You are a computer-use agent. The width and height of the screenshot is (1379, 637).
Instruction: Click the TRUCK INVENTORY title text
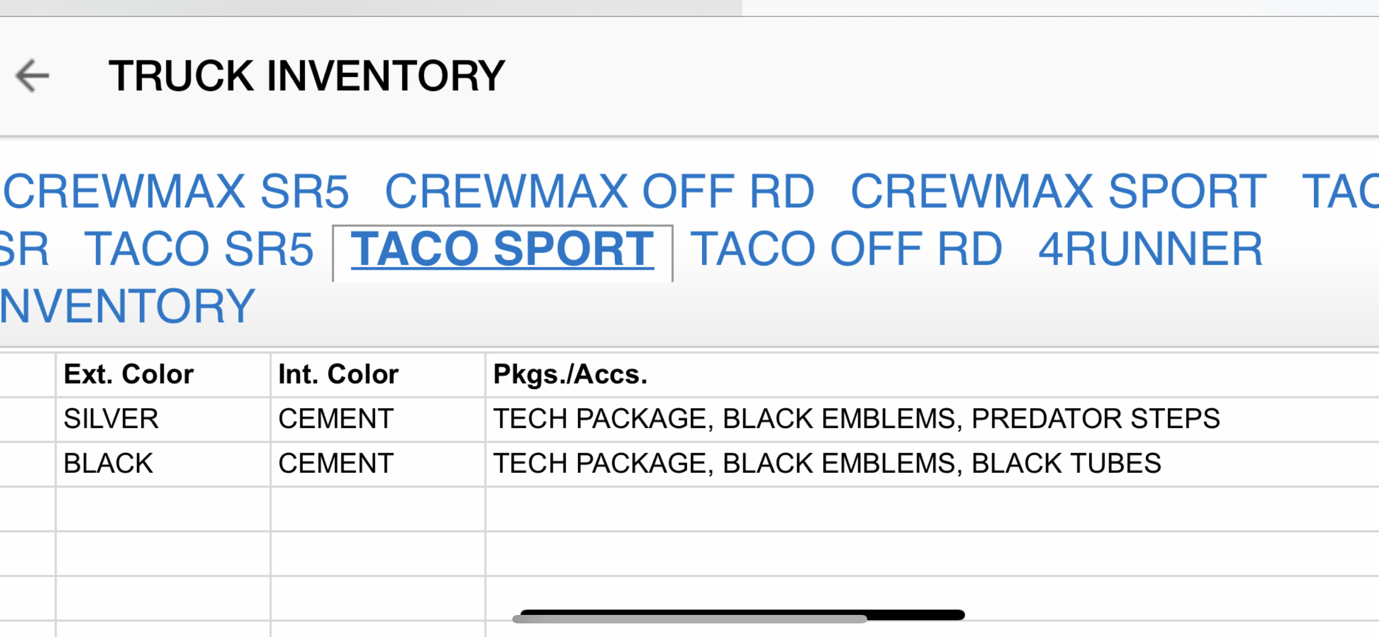(307, 76)
